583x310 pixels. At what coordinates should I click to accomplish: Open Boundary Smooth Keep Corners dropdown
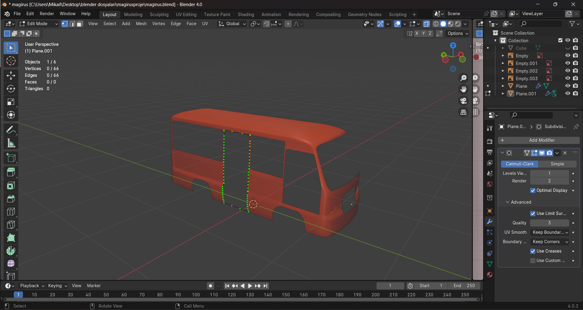click(550, 242)
